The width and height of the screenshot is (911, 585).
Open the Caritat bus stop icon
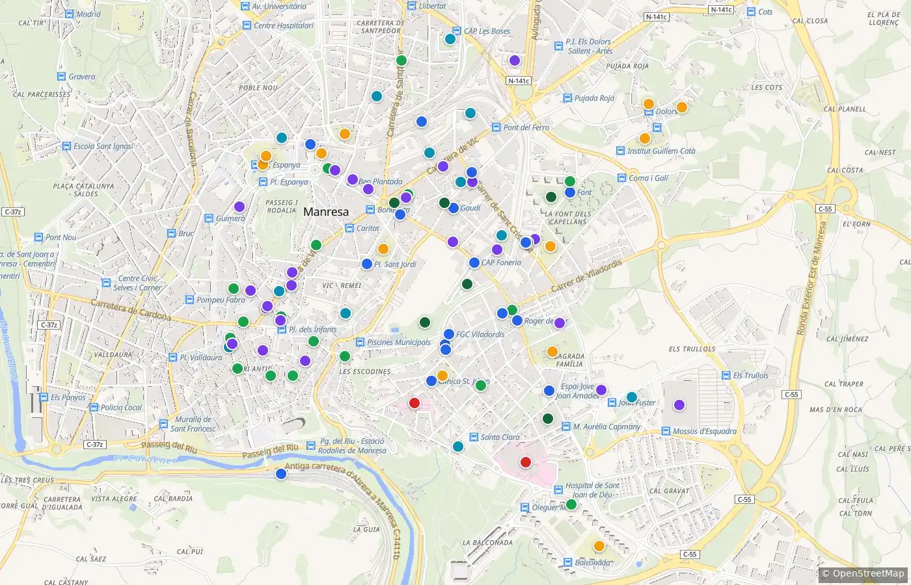click(x=349, y=228)
